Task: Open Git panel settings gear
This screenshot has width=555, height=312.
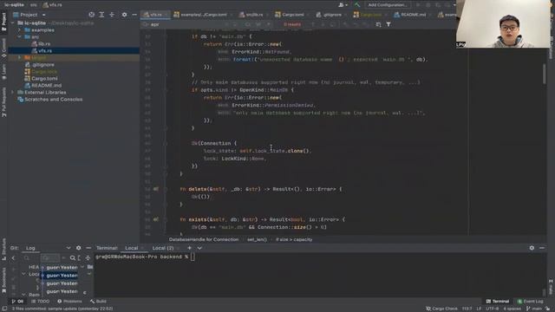Action: pos(79,248)
